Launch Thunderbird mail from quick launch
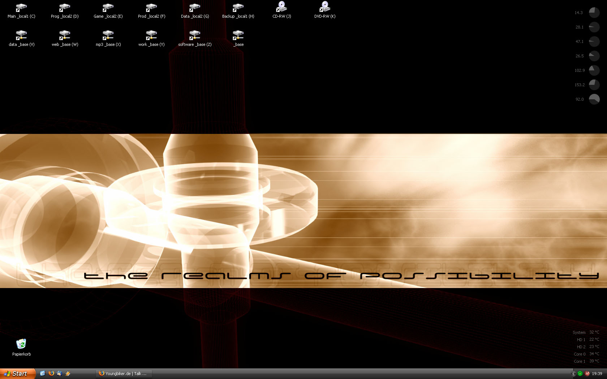This screenshot has width=607, height=379. pos(60,374)
